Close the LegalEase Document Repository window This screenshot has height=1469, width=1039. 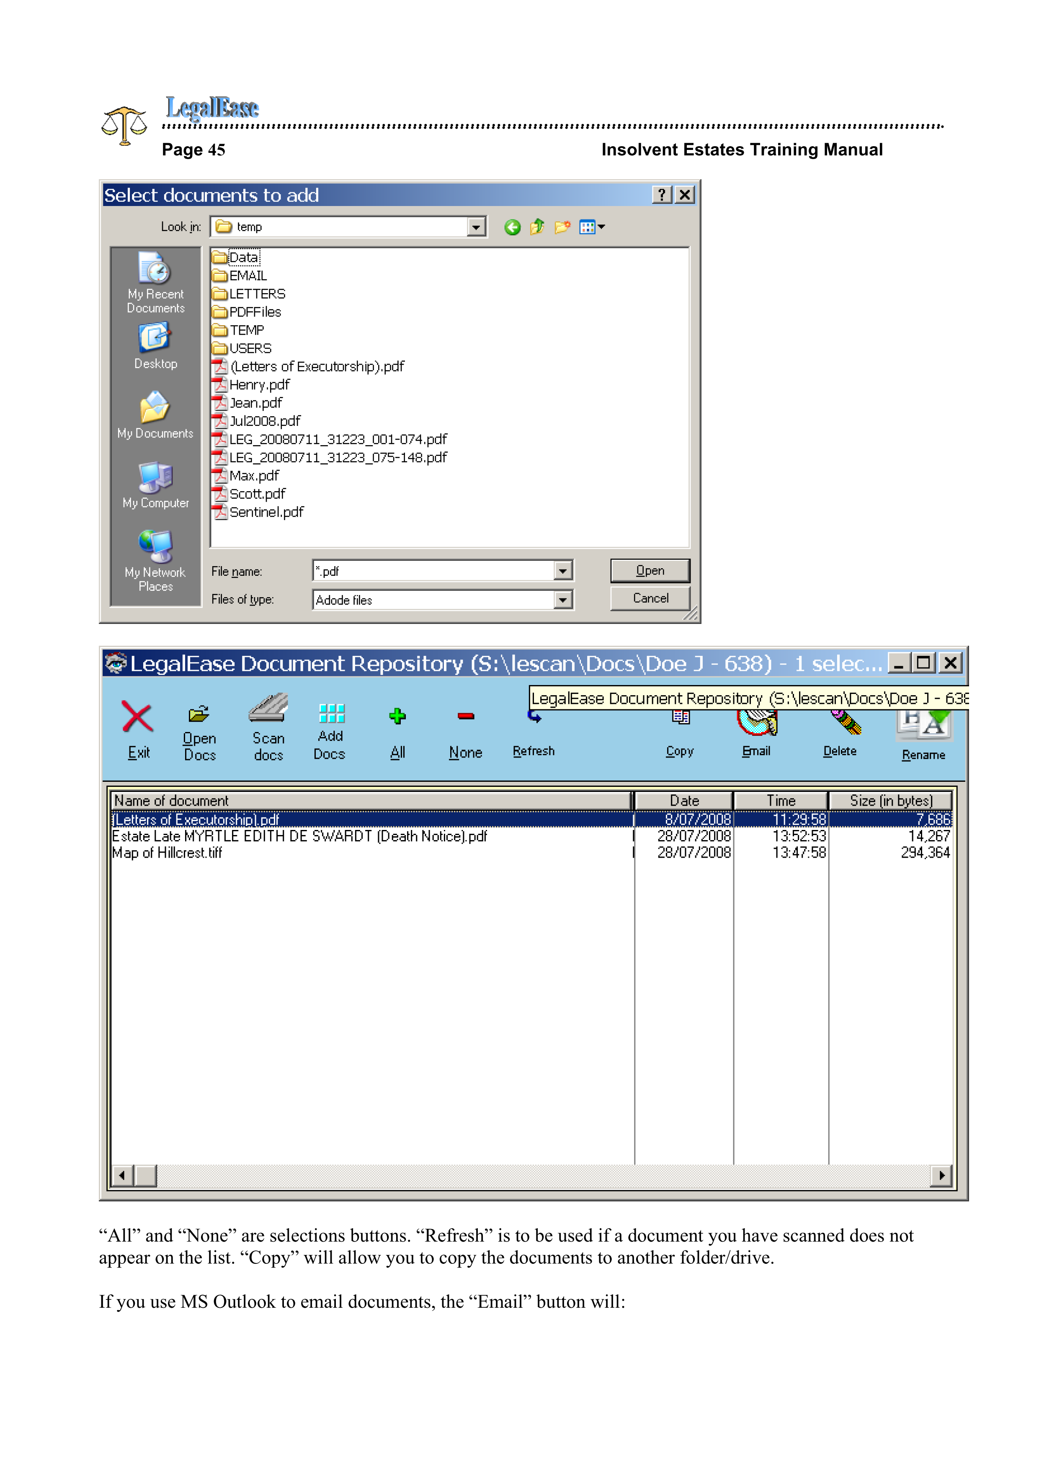click(951, 663)
